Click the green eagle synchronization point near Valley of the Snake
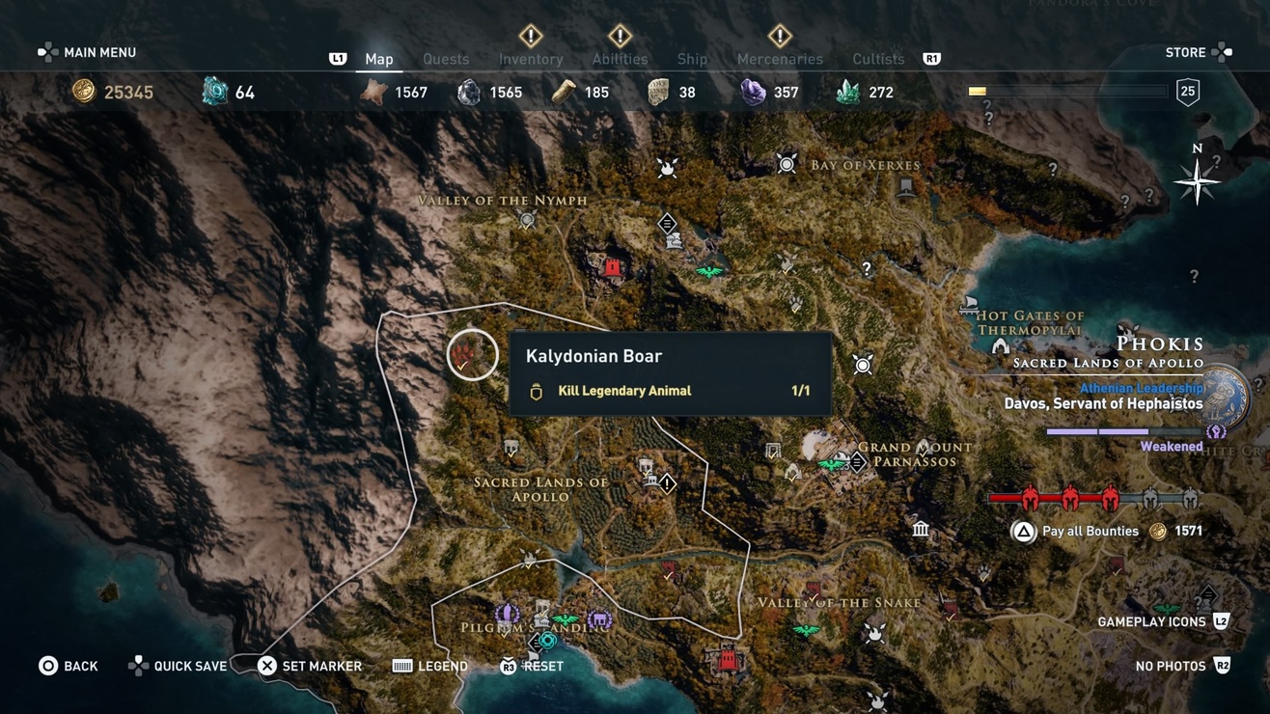 click(805, 631)
